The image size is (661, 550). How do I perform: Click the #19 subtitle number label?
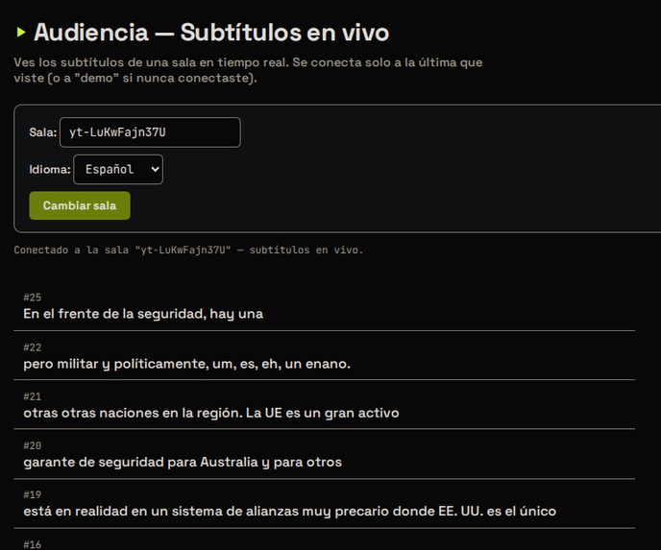tap(33, 495)
